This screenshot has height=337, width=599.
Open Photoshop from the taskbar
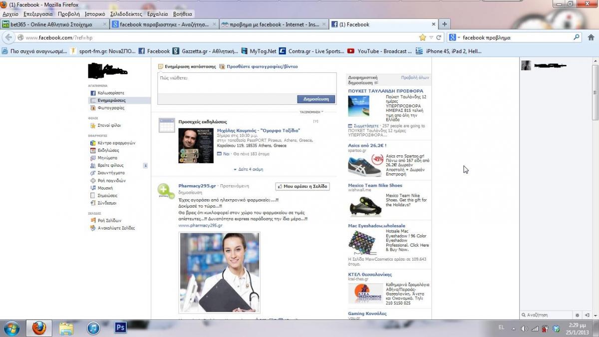pyautogui.click(x=120, y=328)
